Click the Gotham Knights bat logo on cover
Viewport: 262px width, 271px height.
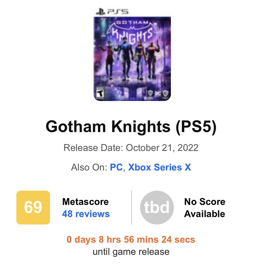tap(132, 31)
